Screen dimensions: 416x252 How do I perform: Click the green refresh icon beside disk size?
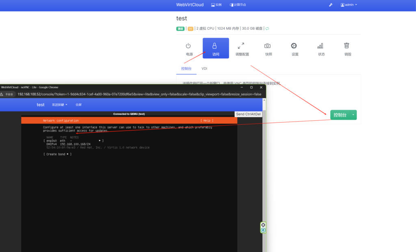267,29
